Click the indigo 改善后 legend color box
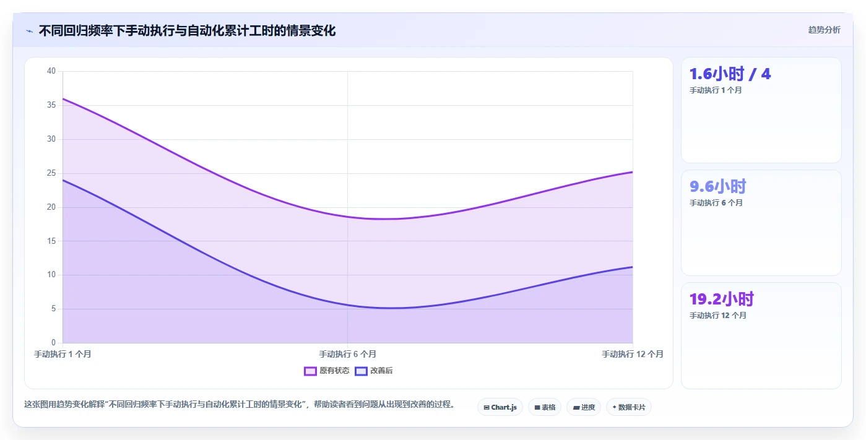Screen dimensions: 866x440 (361, 371)
